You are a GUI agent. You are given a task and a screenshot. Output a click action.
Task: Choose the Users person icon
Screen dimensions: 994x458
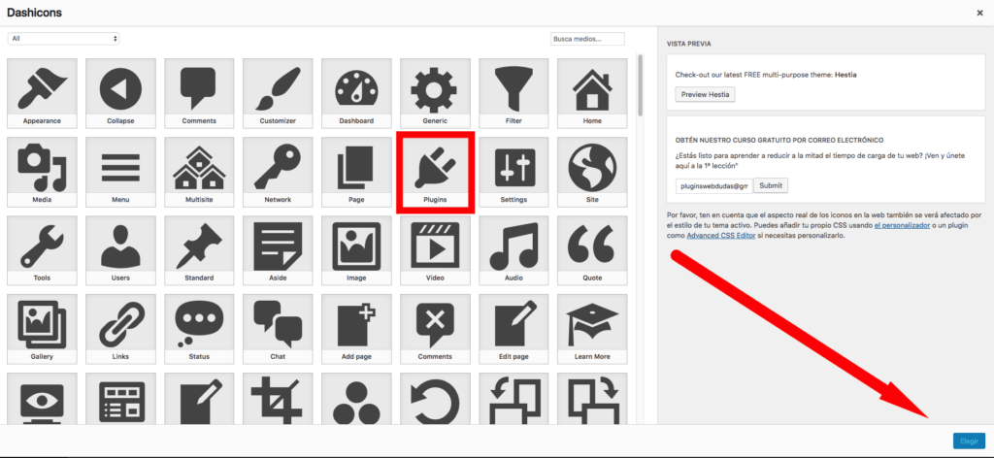point(120,250)
